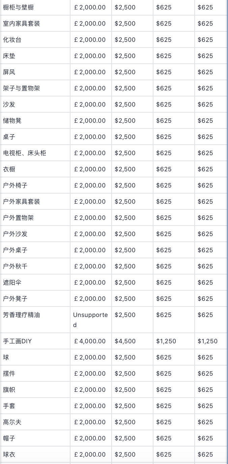Viewport: 228px width, 464px height.
Task: Select the 户外家具套装 row label
Action: point(21,202)
